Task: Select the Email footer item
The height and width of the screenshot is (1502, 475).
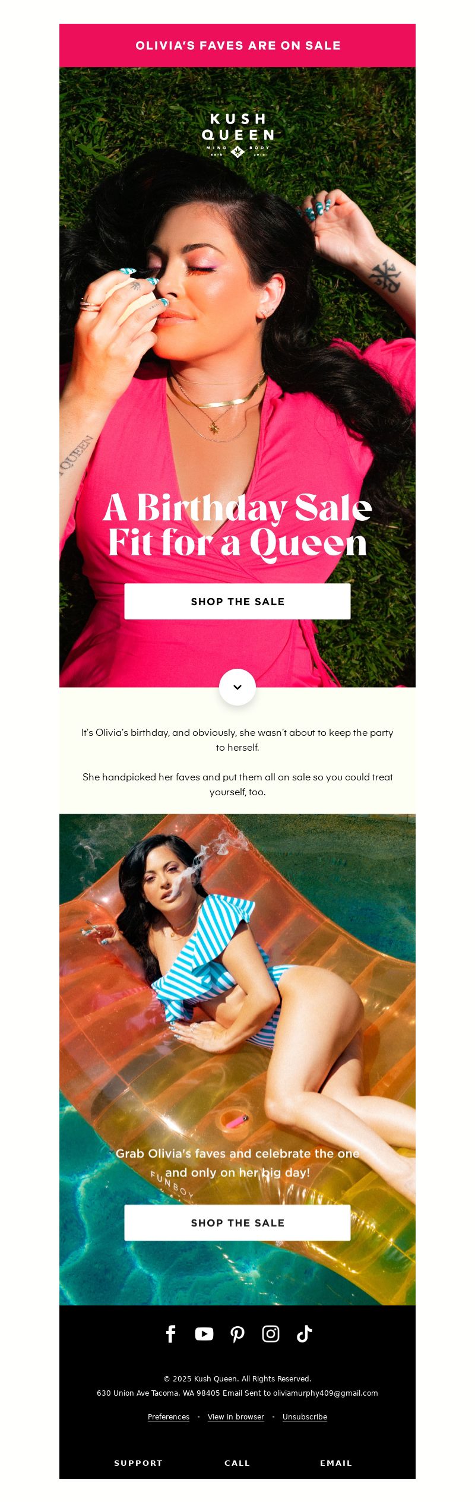Action: (x=336, y=1463)
